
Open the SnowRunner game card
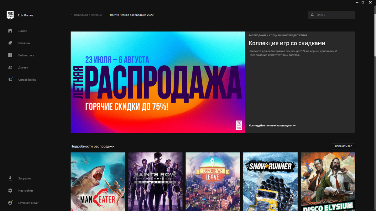pos(270,182)
